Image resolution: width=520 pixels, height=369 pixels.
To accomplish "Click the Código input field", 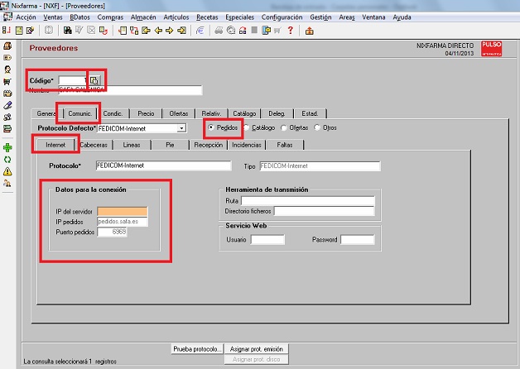I will point(73,80).
